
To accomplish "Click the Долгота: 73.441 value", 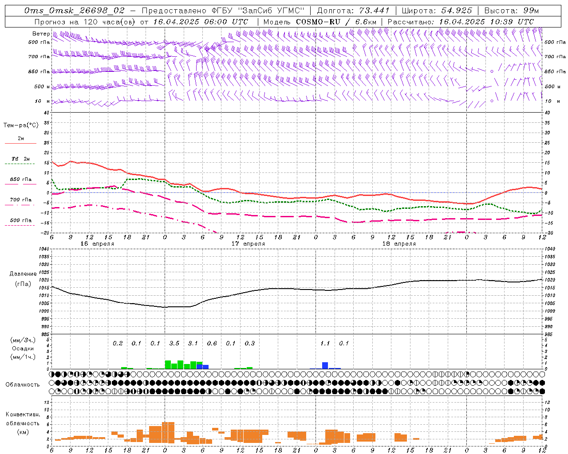I will point(353,11).
